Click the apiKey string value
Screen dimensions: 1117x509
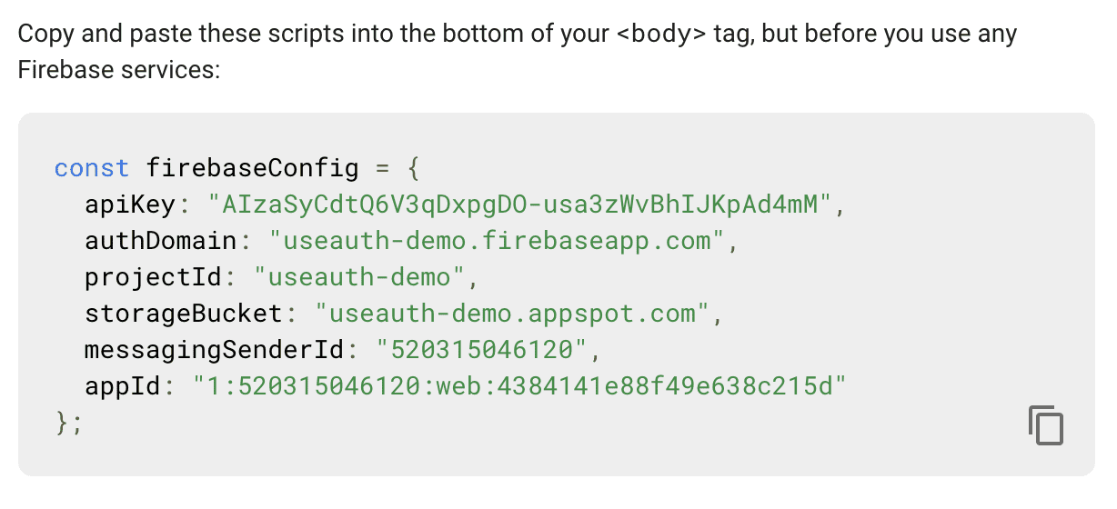(520, 205)
